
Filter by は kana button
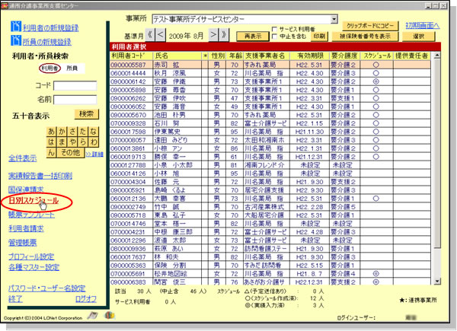click(51, 142)
